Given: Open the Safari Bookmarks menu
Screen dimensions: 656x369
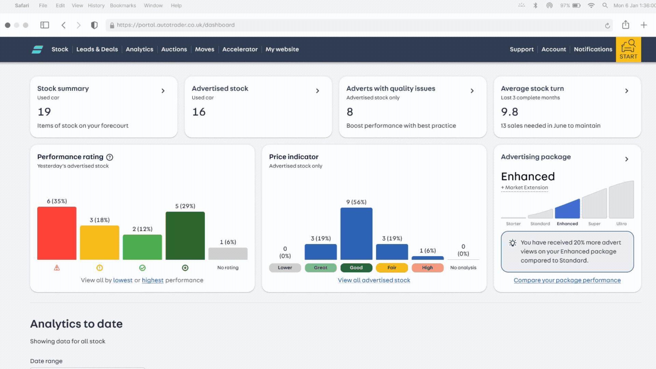Looking at the screenshot, I should 123,5.
